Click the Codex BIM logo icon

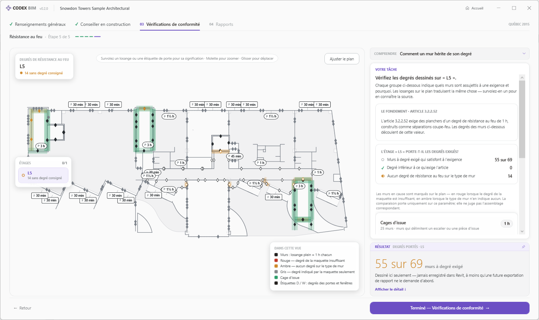point(8,8)
